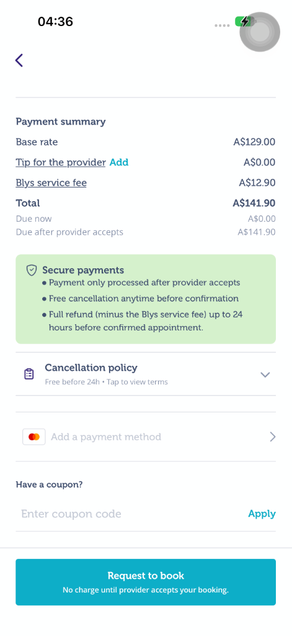Tap the 04:36 clock in status bar
The image size is (292, 636).
tap(55, 22)
